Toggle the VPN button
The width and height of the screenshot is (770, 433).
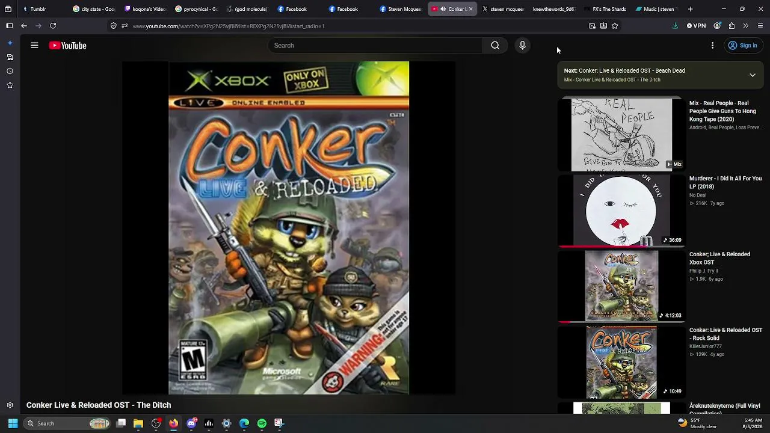pyautogui.click(x=697, y=26)
